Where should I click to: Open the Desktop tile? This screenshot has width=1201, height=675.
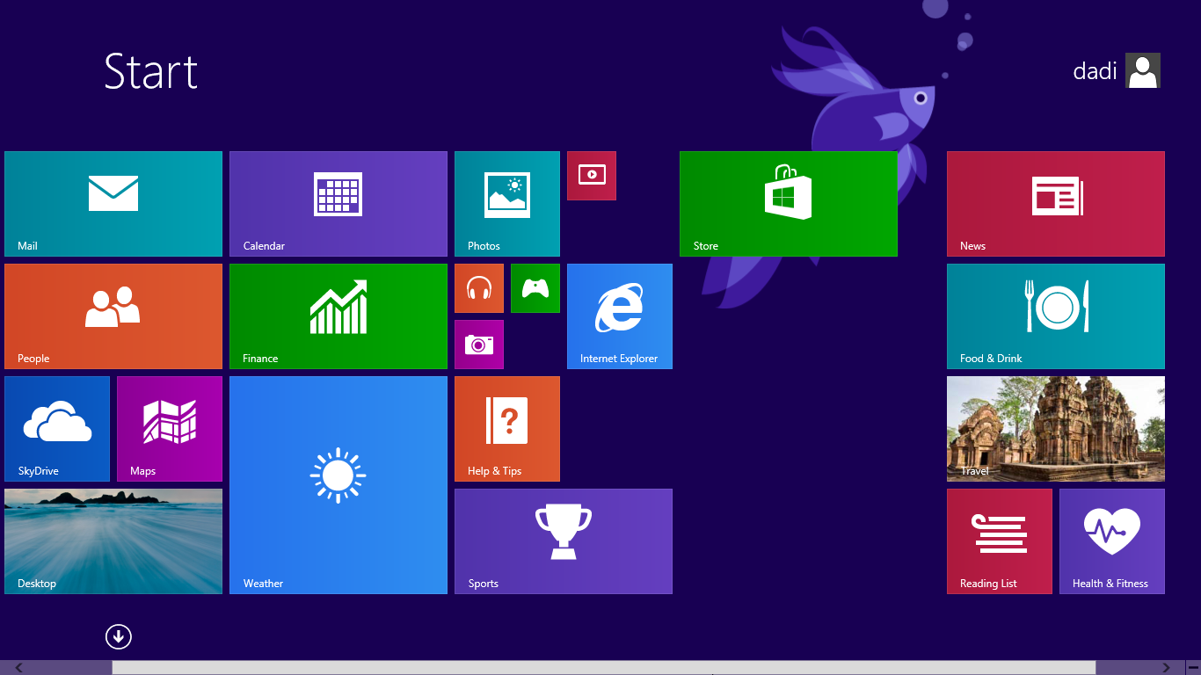pos(113,541)
